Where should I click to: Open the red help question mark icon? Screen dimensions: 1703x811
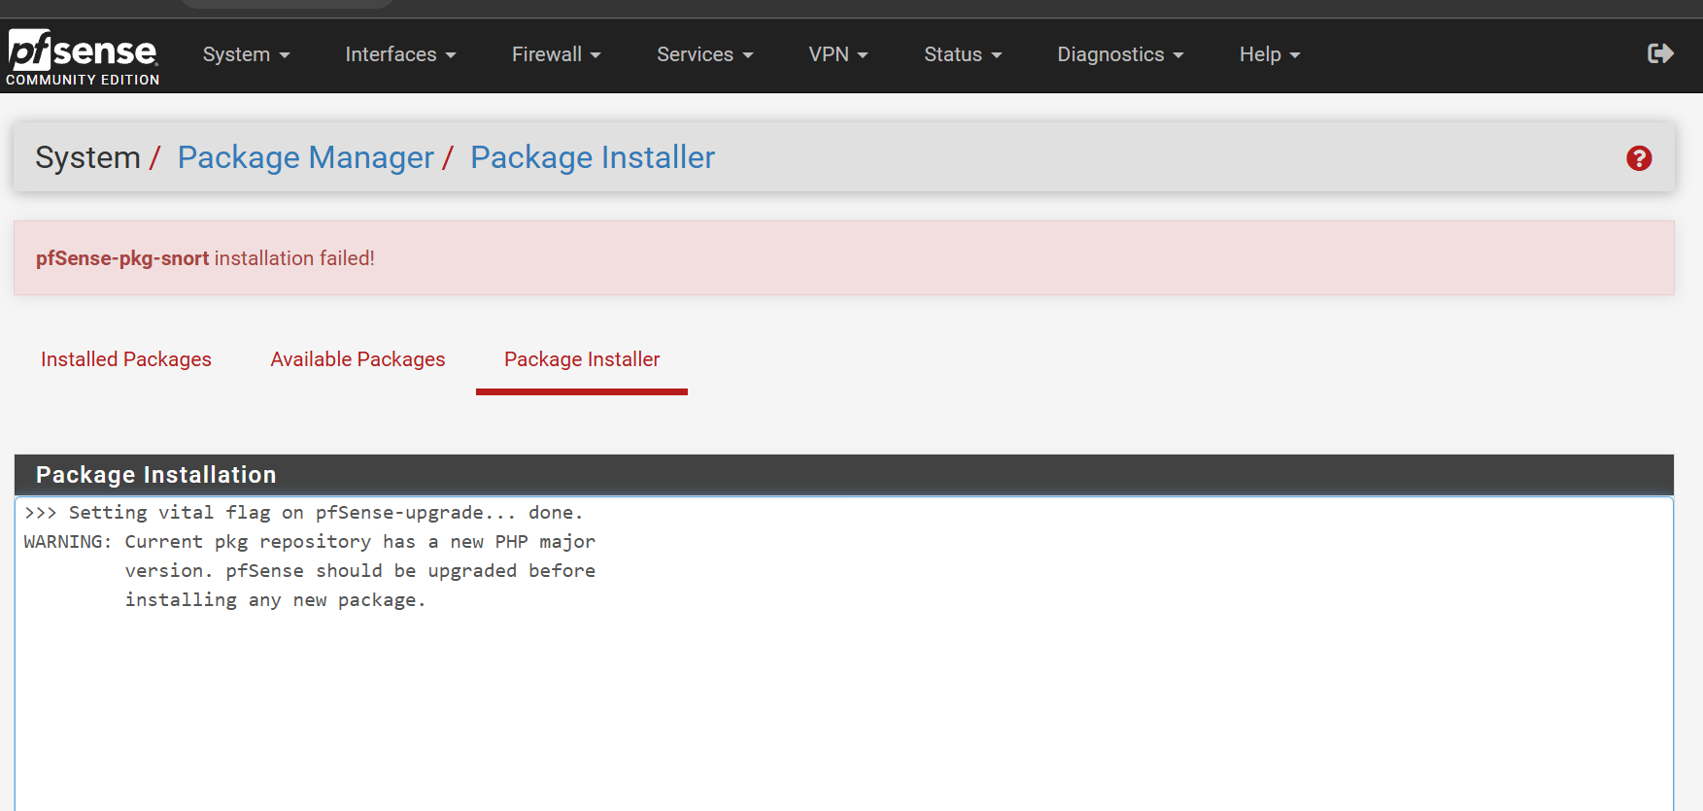click(x=1639, y=158)
